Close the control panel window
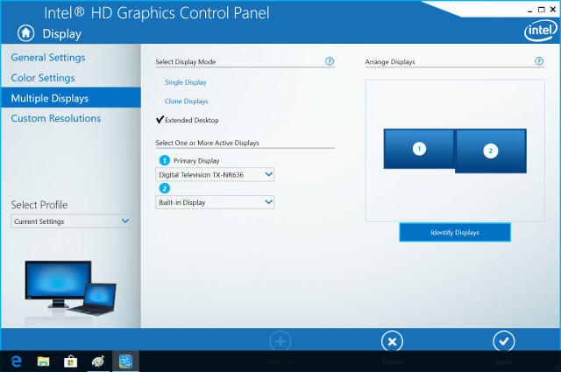Image resolution: width=561 pixels, height=372 pixels. pyautogui.click(x=553, y=10)
